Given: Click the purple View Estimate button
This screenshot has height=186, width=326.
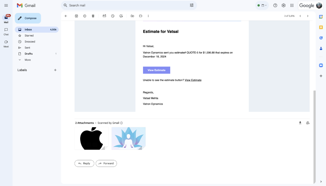Looking at the screenshot, I should [156, 70].
